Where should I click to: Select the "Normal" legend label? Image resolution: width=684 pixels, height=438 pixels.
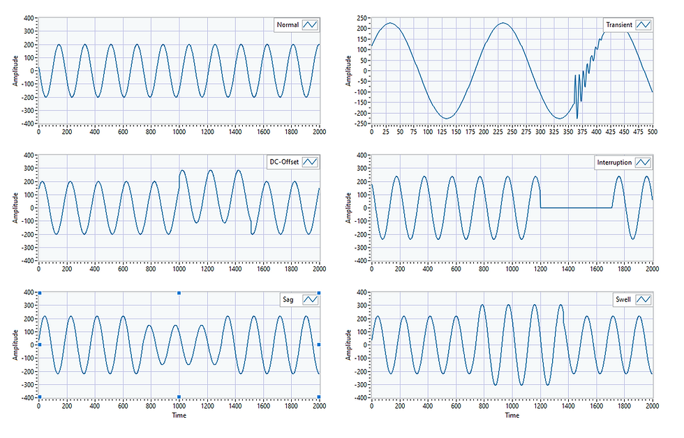click(x=288, y=25)
